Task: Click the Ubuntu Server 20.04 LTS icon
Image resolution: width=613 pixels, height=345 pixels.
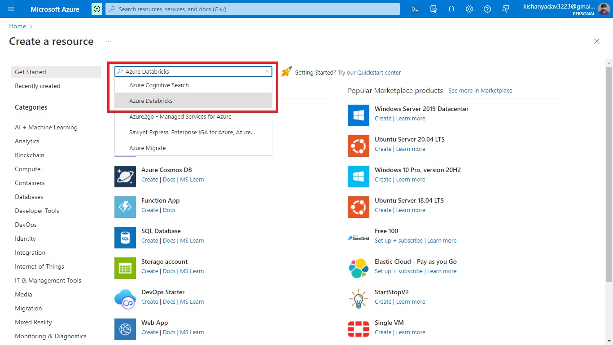Action: [359, 146]
